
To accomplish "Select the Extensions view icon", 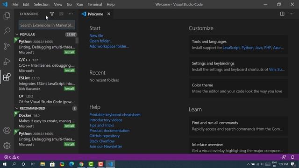I will pyautogui.click(x=7, y=77).
